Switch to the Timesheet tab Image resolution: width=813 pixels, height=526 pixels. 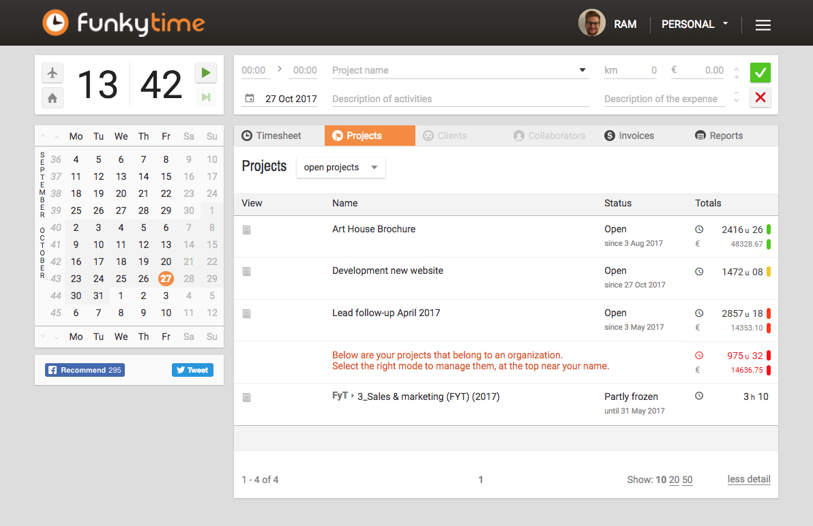[272, 136]
